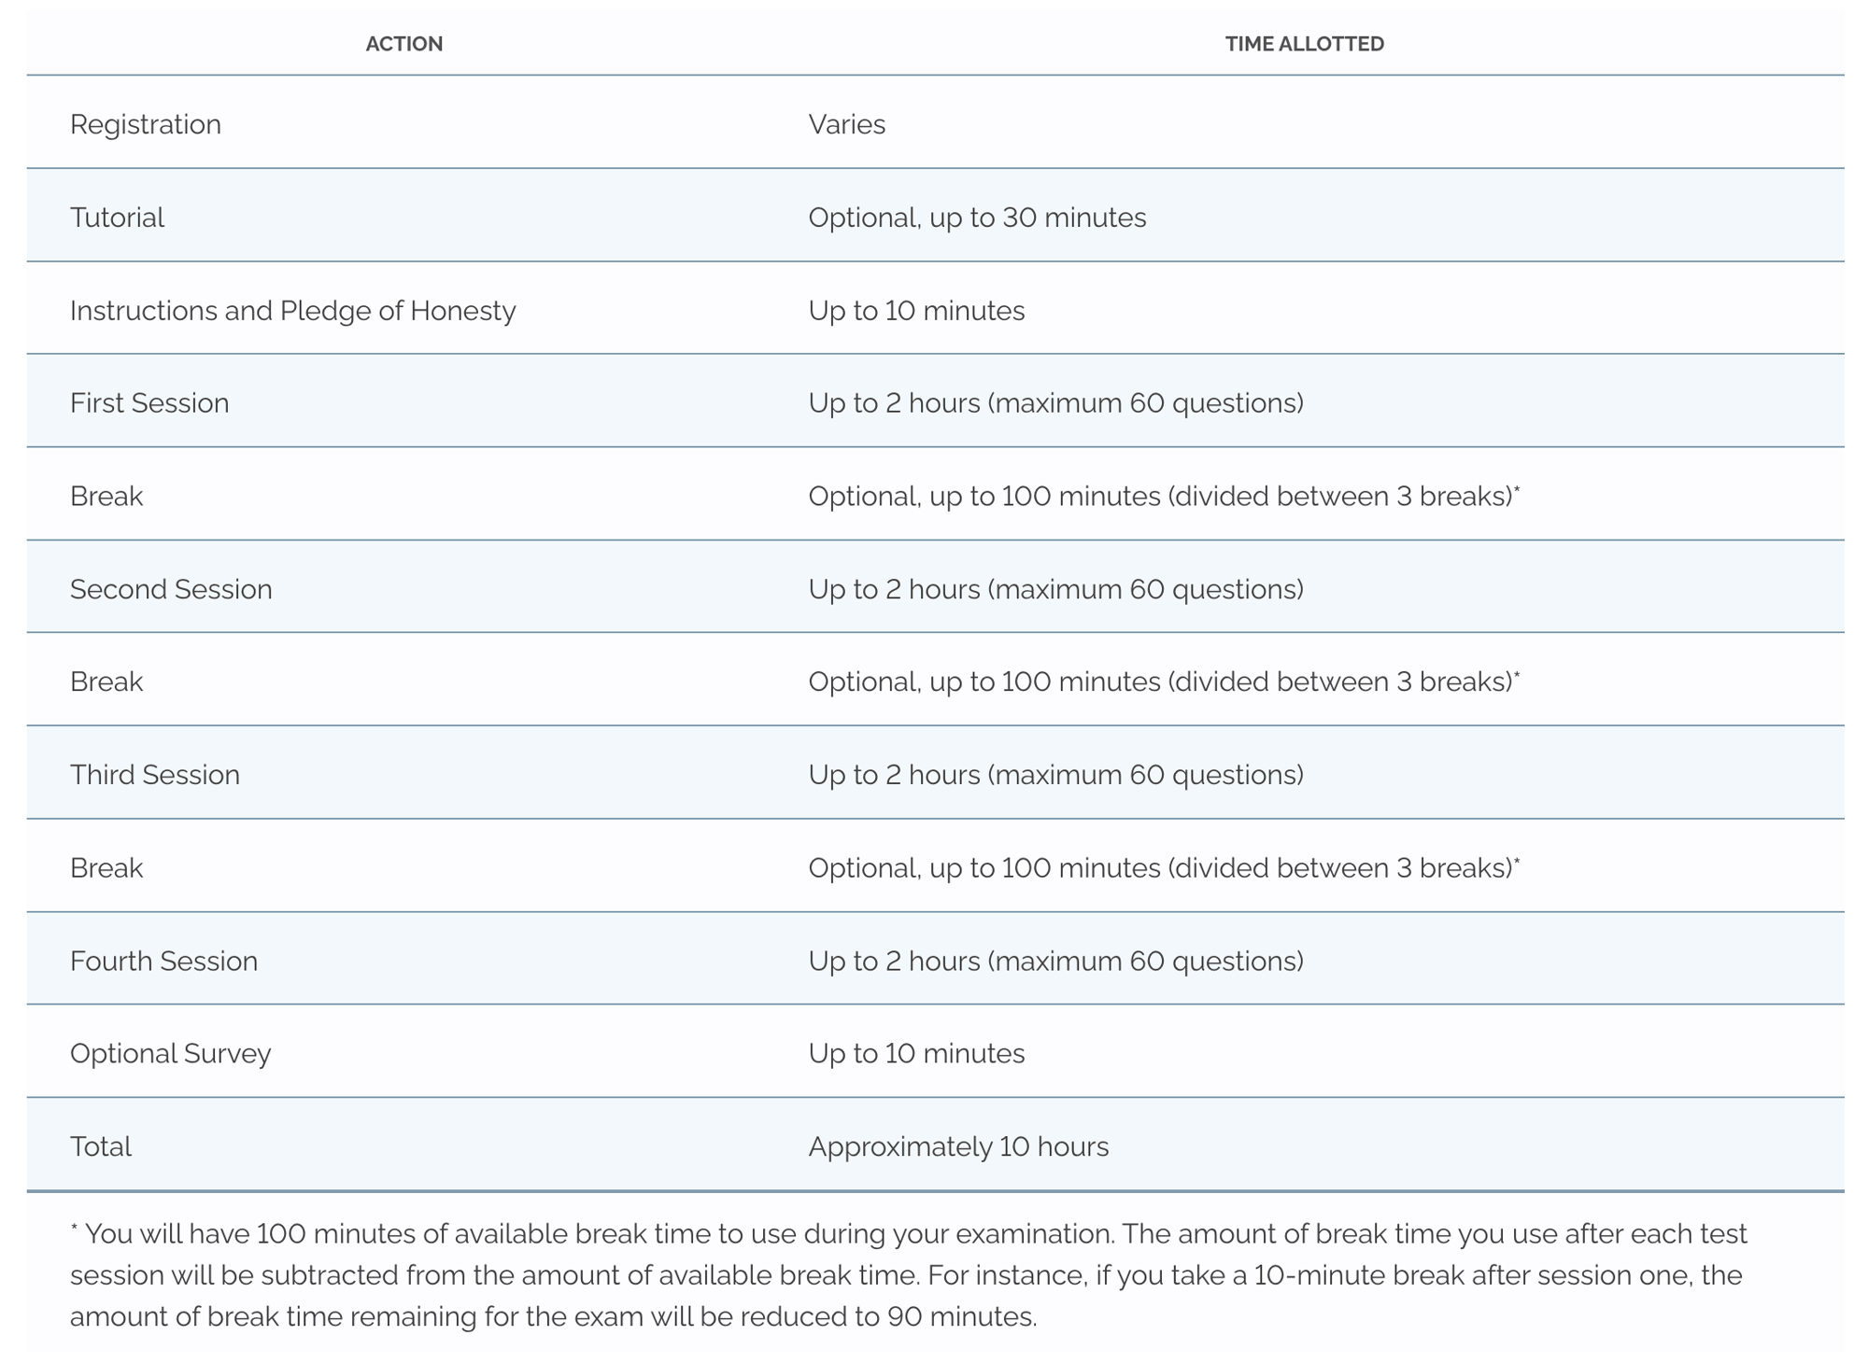Viewport: 1868px width, 1363px height.
Task: Click 'Approximately 10 hours' text
Action: click(958, 1146)
